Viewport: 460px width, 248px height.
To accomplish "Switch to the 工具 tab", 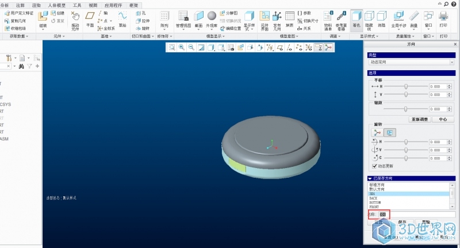I will click(77, 5).
